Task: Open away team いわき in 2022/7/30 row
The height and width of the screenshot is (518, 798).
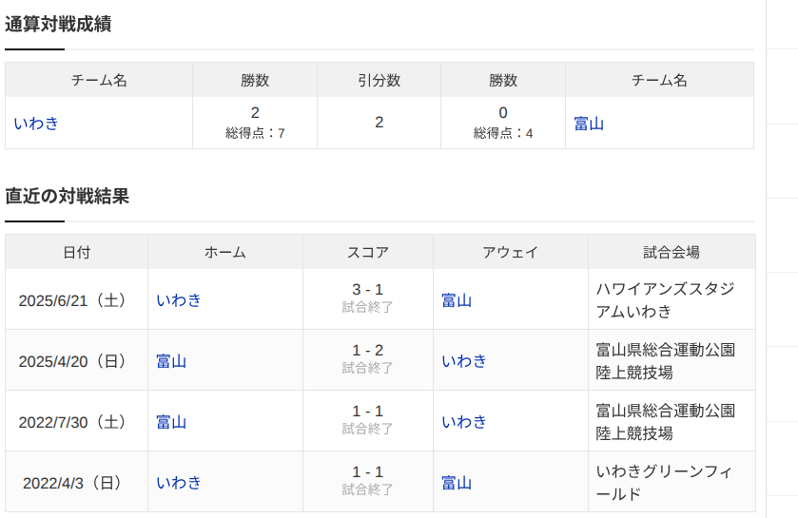Action: 464,422
